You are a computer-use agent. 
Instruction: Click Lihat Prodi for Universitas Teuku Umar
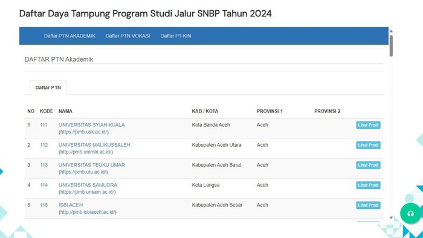pyautogui.click(x=368, y=165)
